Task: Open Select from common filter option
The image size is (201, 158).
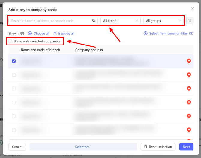Action: point(168,34)
